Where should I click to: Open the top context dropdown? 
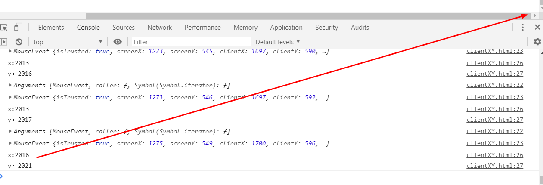tap(68, 42)
